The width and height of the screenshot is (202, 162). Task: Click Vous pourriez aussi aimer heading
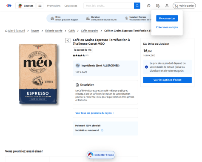(x=24, y=151)
